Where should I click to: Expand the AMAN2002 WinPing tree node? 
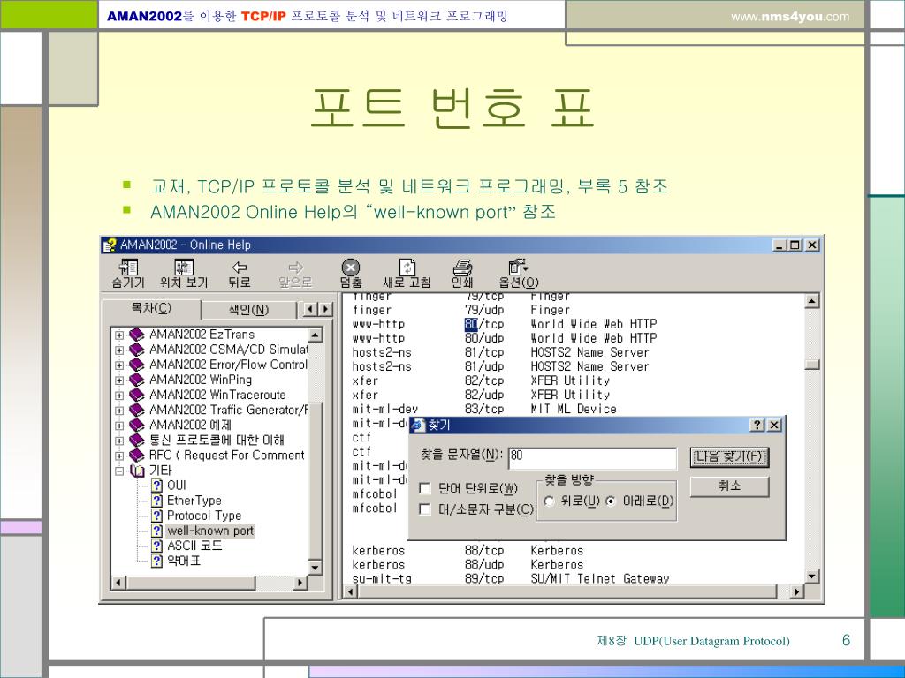click(119, 380)
